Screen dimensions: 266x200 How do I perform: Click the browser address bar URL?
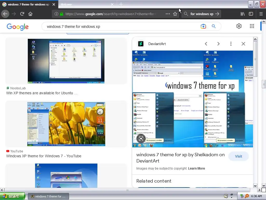[x=110, y=14]
